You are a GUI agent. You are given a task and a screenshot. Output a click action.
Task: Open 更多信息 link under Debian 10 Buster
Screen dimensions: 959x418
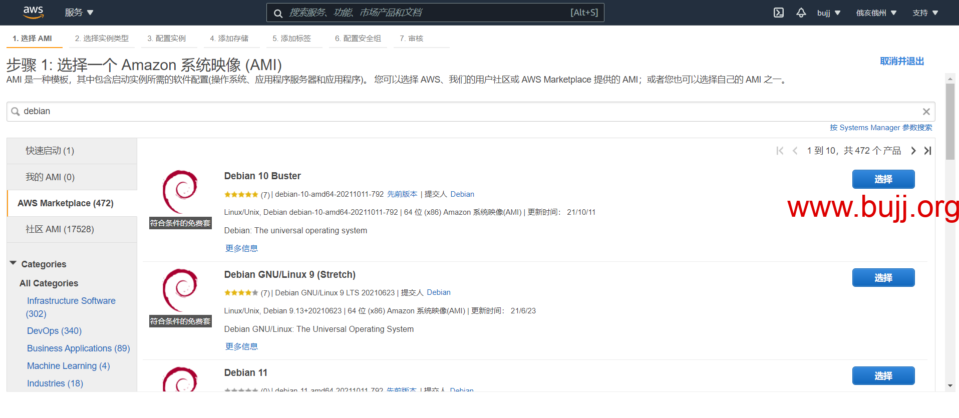(241, 248)
